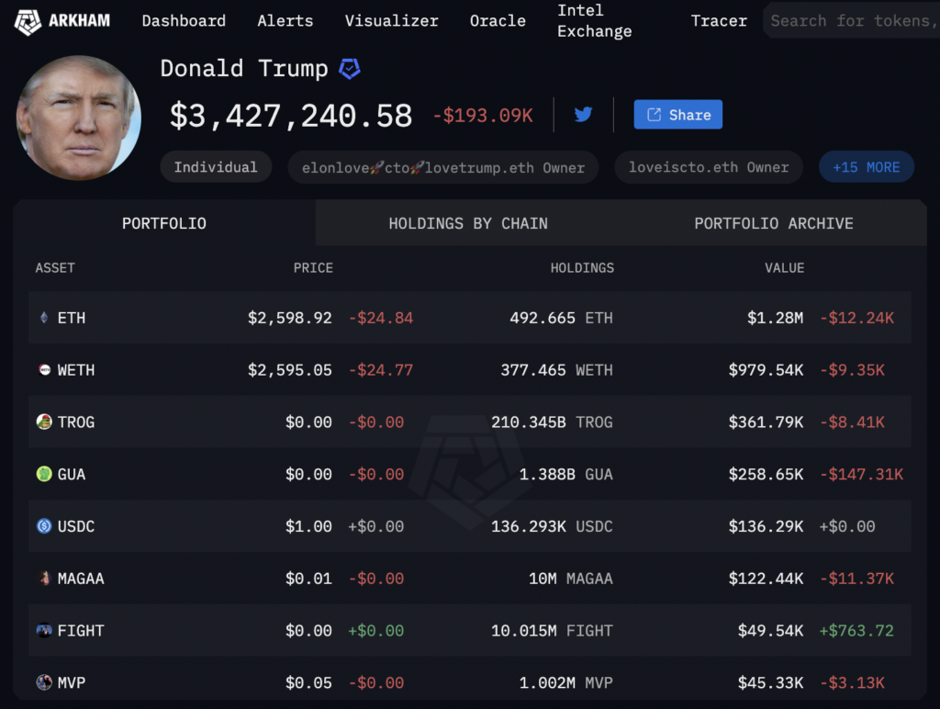The image size is (940, 709).
Task: Switch to the Portfolio tab
Action: (x=164, y=223)
